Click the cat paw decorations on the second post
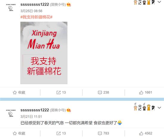 (x=144, y=106)
